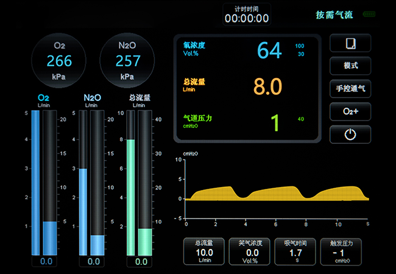
Task: Click the green 总流量 flow bar
Action: 130,196
